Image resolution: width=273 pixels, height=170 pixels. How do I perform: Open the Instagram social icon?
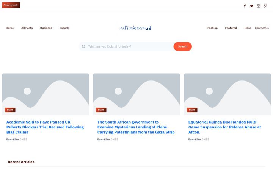point(258,6)
